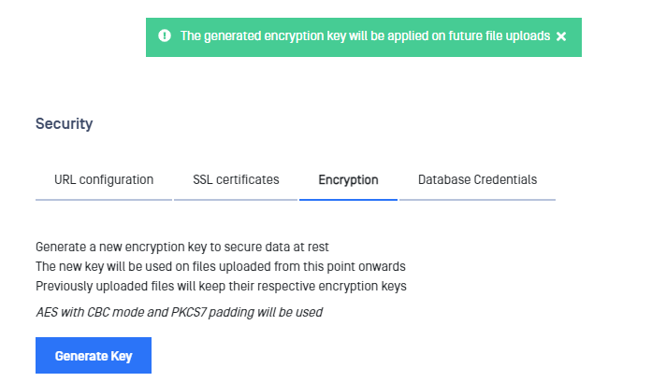
Task: Click the 'new key will be used' text line
Action: [221, 266]
